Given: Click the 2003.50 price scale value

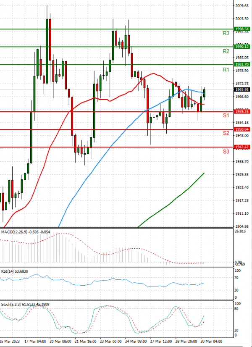Looking at the screenshot, I should point(242,19).
